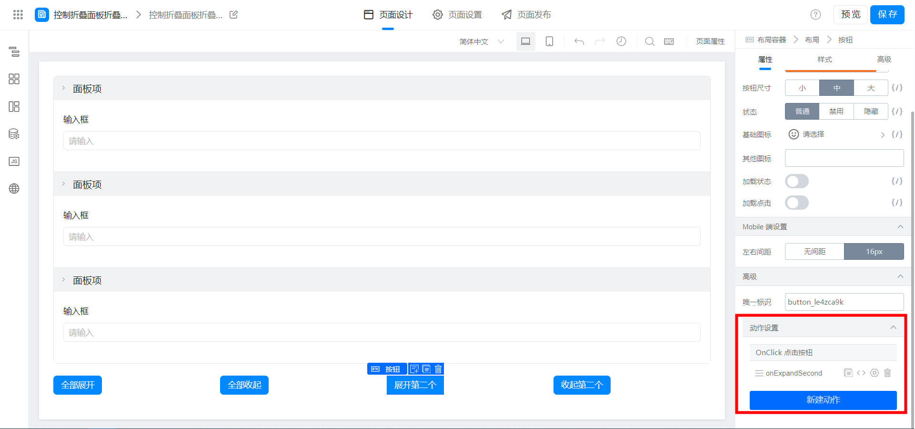Image resolution: width=915 pixels, height=429 pixels.
Task: Bind variable for the 状态 property
Action: [897, 111]
